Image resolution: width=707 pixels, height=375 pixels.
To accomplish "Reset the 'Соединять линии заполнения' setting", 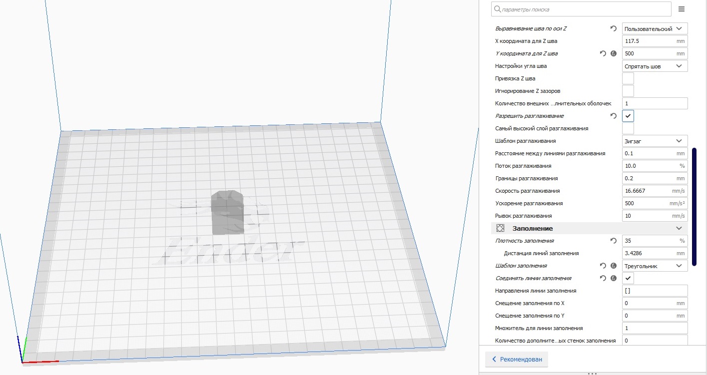I will tap(603, 278).
